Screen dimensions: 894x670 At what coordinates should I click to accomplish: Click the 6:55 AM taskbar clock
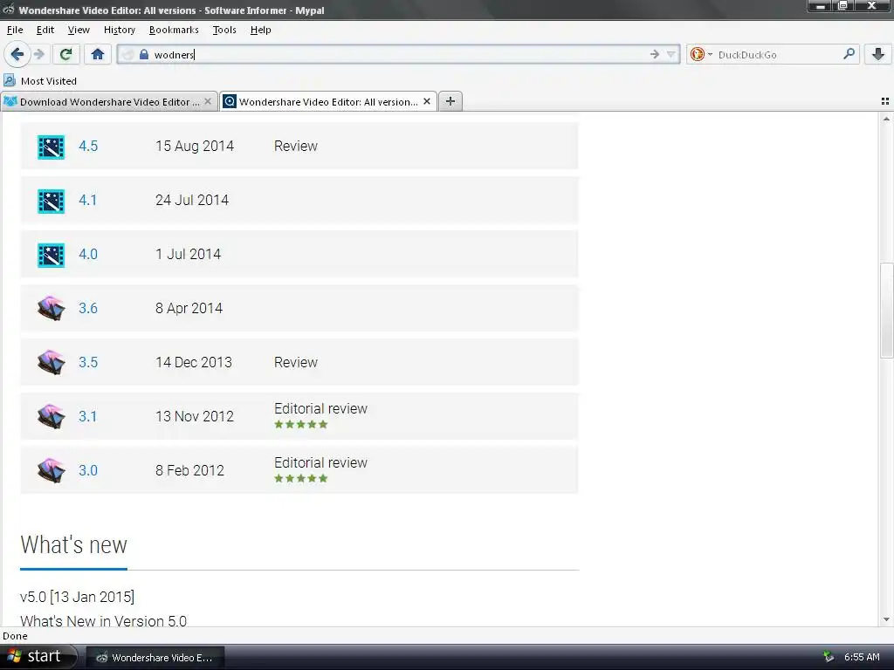coord(862,657)
